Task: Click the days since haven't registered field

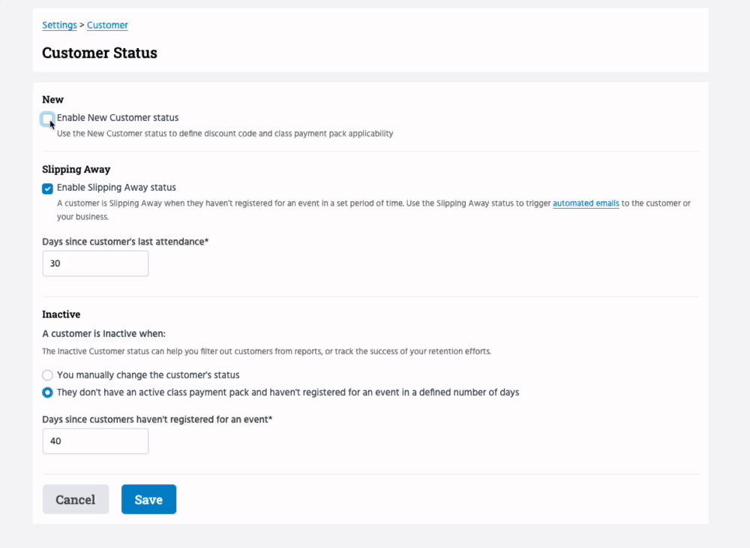Action: tap(95, 441)
